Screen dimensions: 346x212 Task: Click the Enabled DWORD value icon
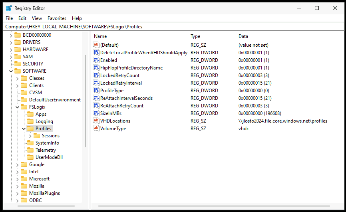[x=96, y=60]
